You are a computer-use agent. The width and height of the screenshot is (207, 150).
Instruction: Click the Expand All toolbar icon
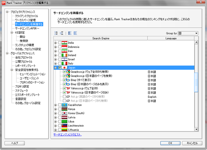coord(56,33)
